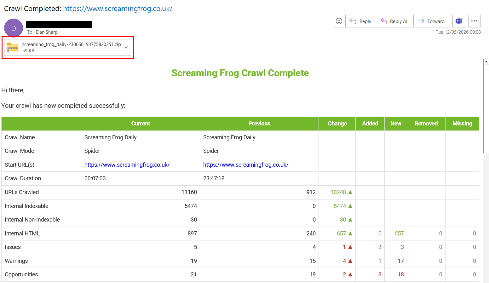
Task: Click the Issues row label
Action: click(x=13, y=247)
